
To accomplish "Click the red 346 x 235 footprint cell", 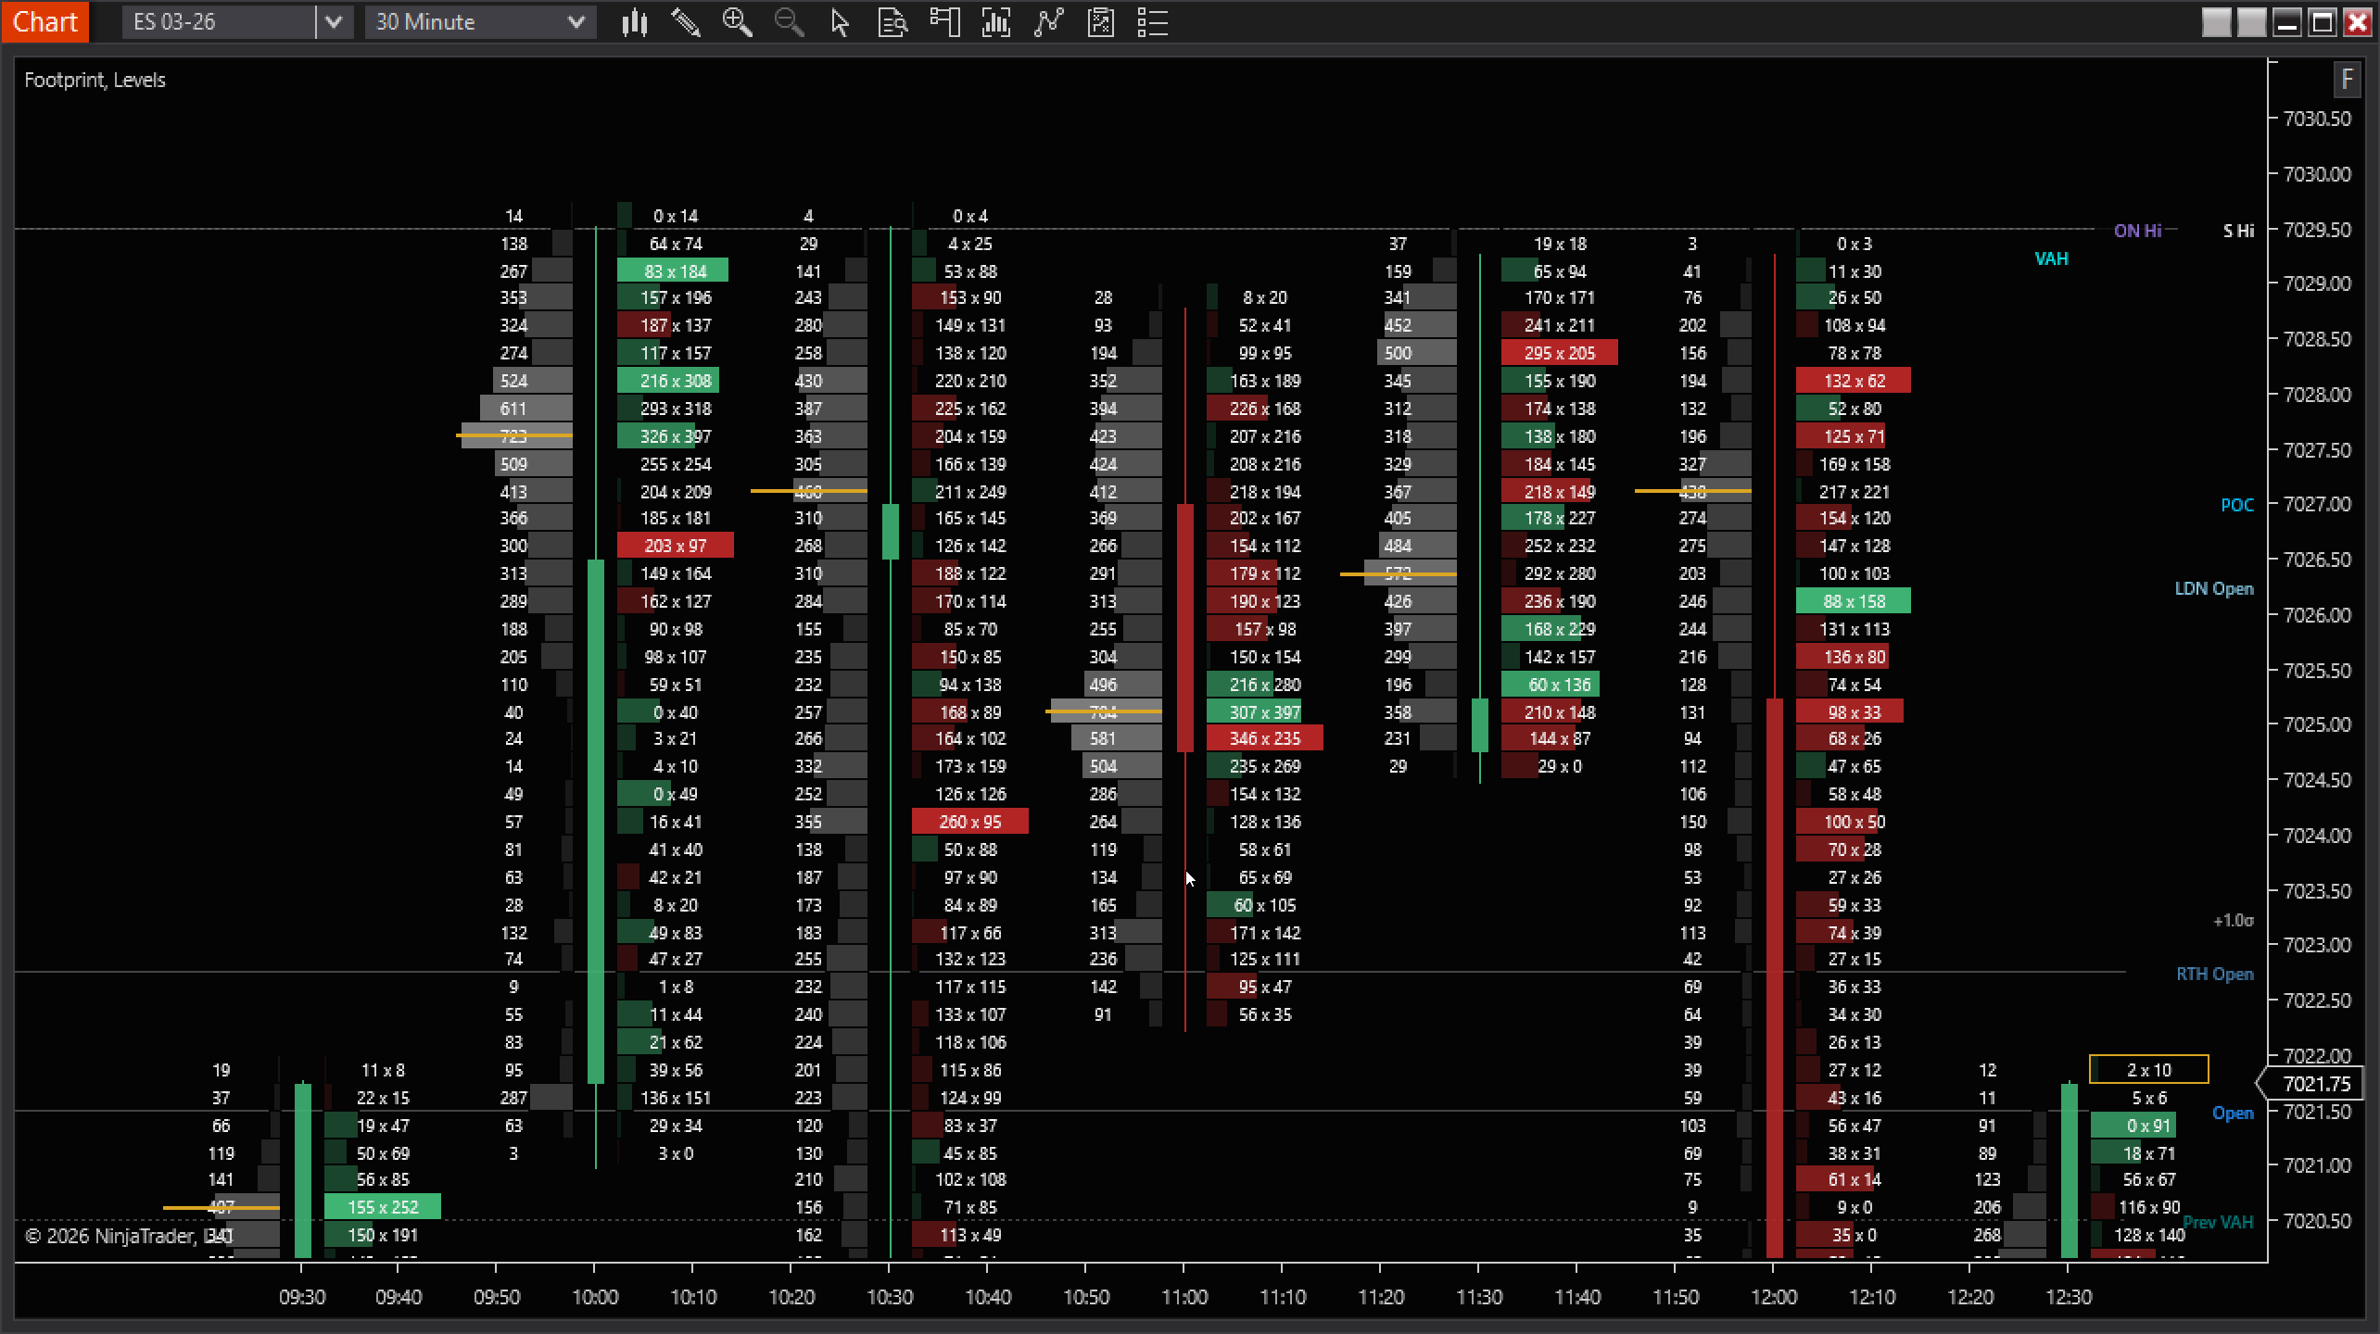I will (x=1264, y=738).
